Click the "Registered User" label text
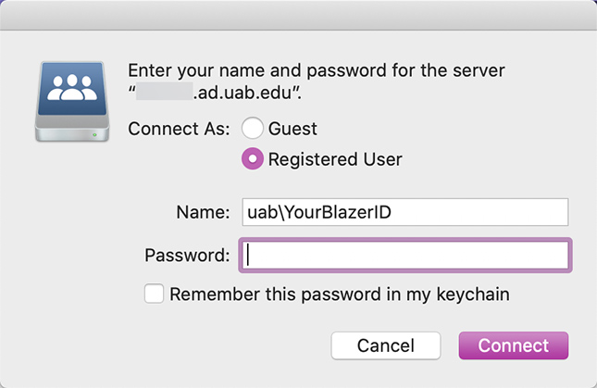597x388 pixels. [335, 159]
